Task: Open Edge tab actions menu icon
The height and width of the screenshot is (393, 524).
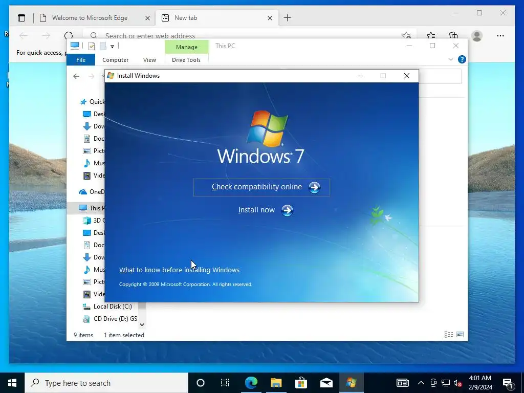Action: [x=21, y=18]
